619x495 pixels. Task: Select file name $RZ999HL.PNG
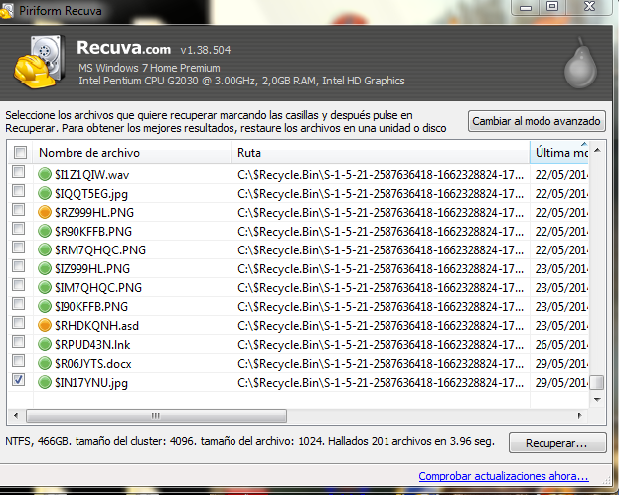(94, 212)
